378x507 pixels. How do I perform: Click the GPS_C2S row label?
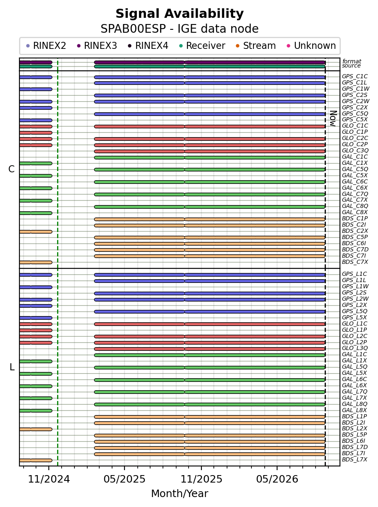click(x=354, y=95)
